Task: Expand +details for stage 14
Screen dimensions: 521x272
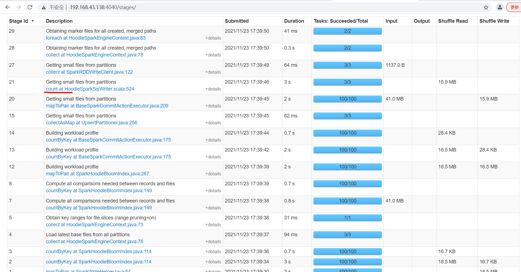Action: 213,140
